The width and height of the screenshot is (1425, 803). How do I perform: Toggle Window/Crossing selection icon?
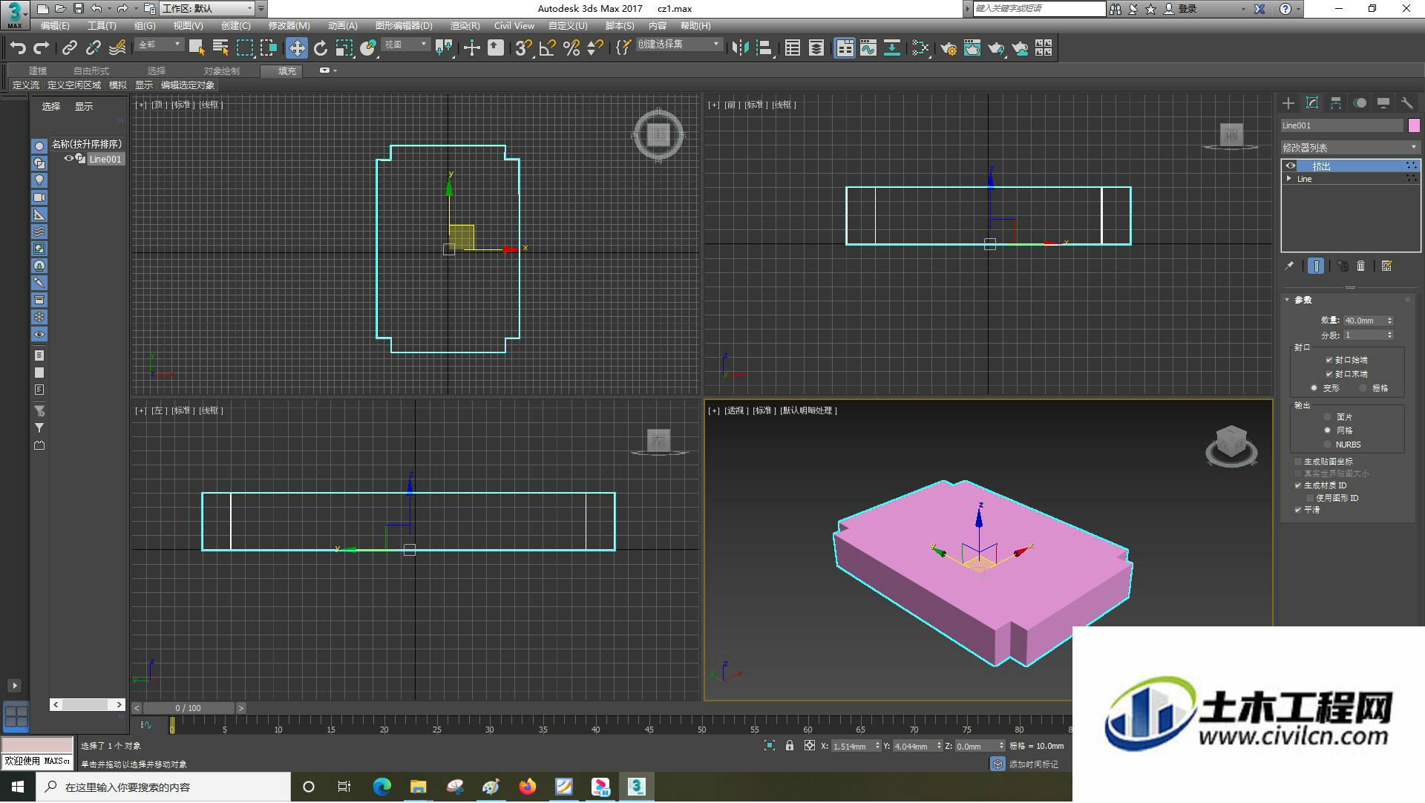pos(269,48)
